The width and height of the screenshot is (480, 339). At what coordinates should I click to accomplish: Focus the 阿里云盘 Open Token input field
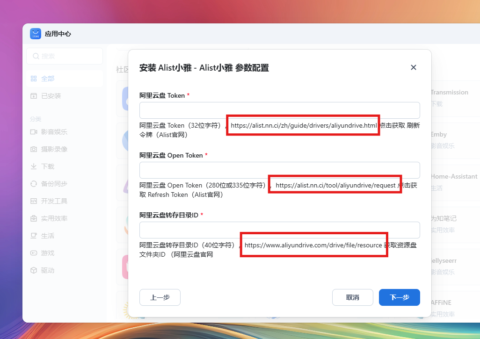pyautogui.click(x=279, y=170)
